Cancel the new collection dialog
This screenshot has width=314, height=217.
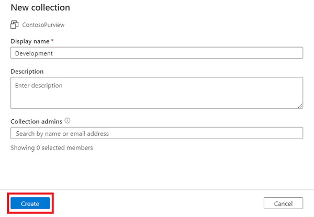284,203
